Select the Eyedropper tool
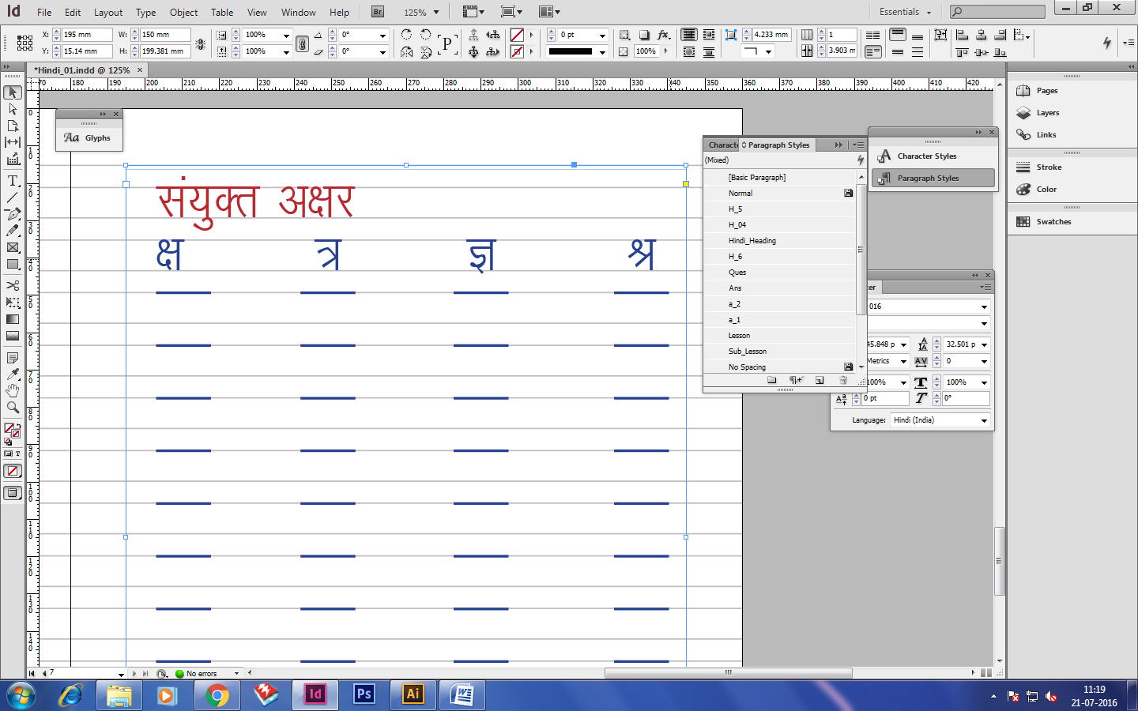This screenshot has height=711, width=1138. 13,374
